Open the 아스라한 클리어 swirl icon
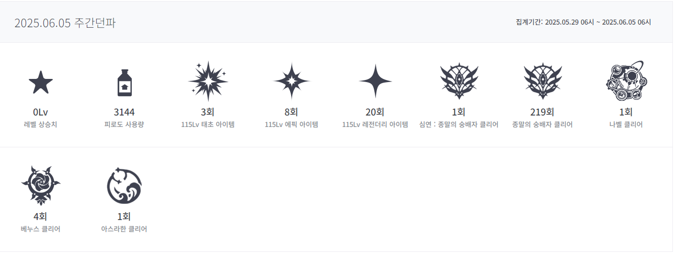 pos(124,186)
